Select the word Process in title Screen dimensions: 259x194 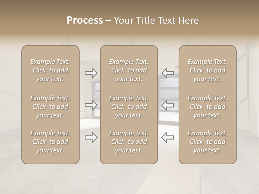point(85,20)
